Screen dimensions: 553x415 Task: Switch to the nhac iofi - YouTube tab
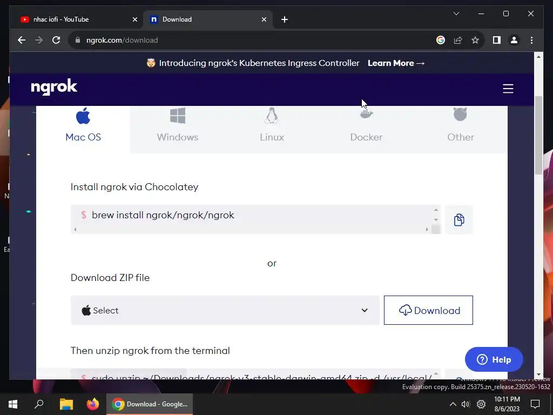[x=78, y=19]
